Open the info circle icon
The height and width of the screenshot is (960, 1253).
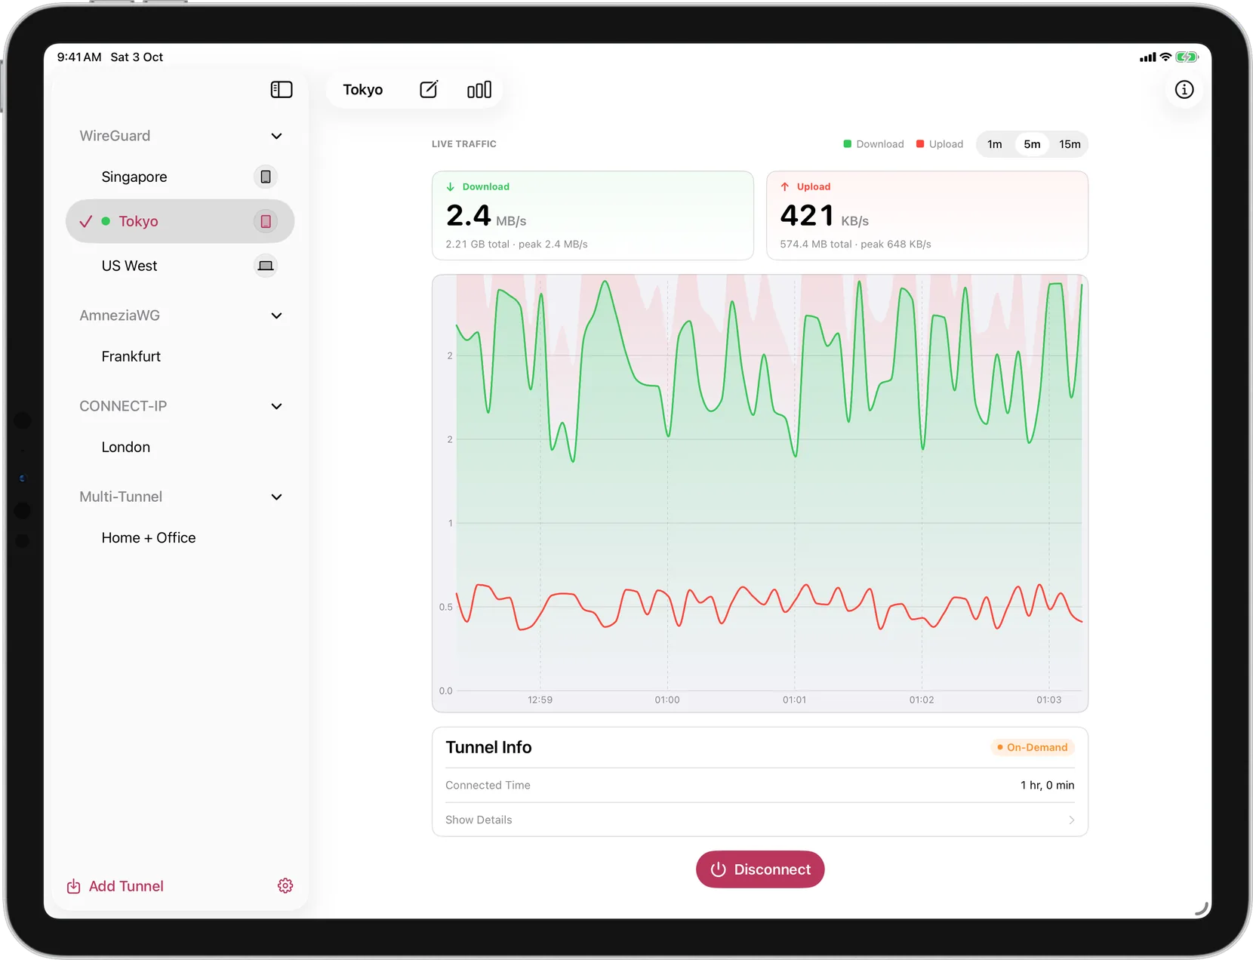[x=1184, y=90]
